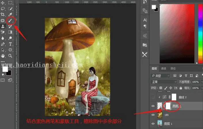Switch to the 通道 tab

(164, 68)
